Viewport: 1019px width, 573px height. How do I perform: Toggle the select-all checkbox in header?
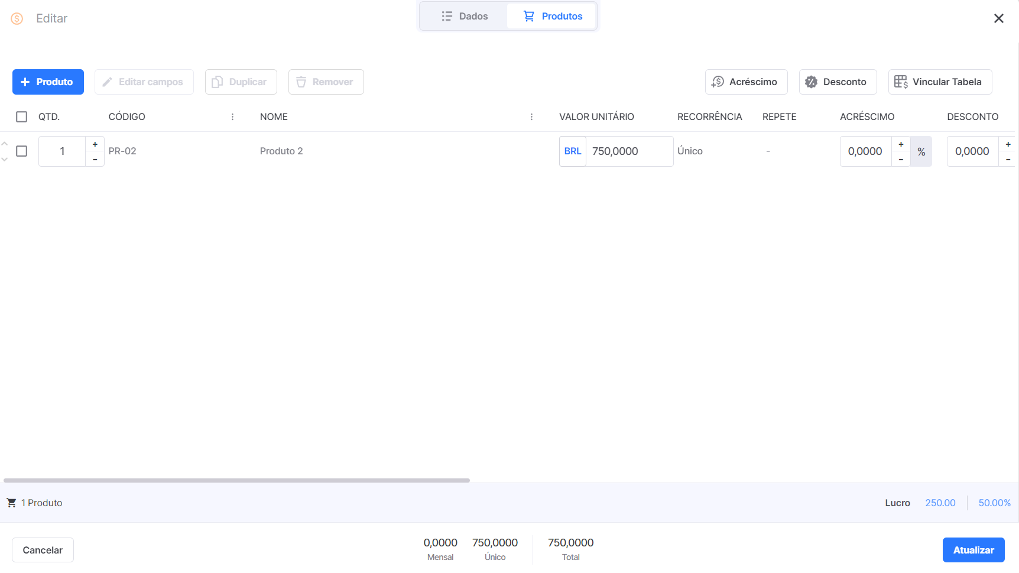22,117
